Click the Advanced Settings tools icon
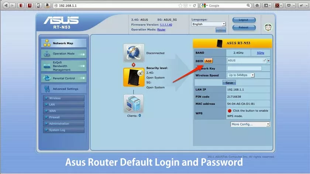310x174 pixels. click(x=47, y=89)
